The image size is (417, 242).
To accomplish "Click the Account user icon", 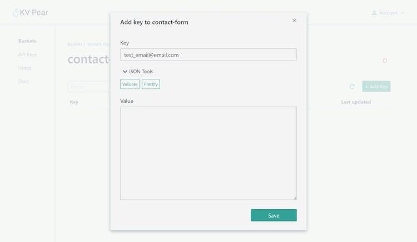I will [x=374, y=13].
